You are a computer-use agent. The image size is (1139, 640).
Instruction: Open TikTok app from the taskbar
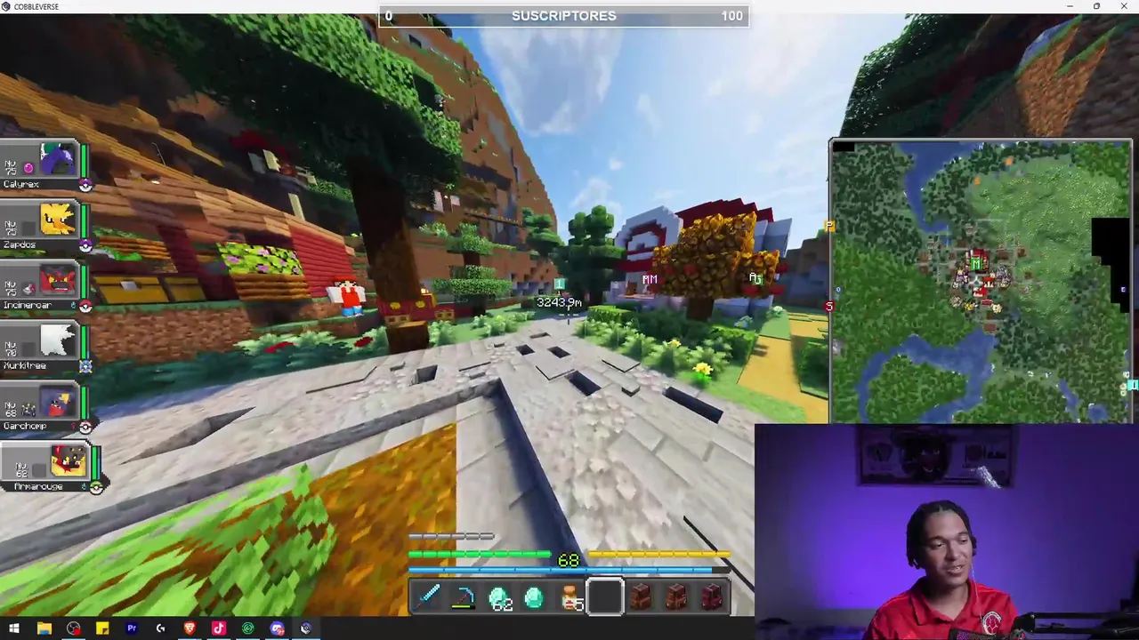pos(219,628)
